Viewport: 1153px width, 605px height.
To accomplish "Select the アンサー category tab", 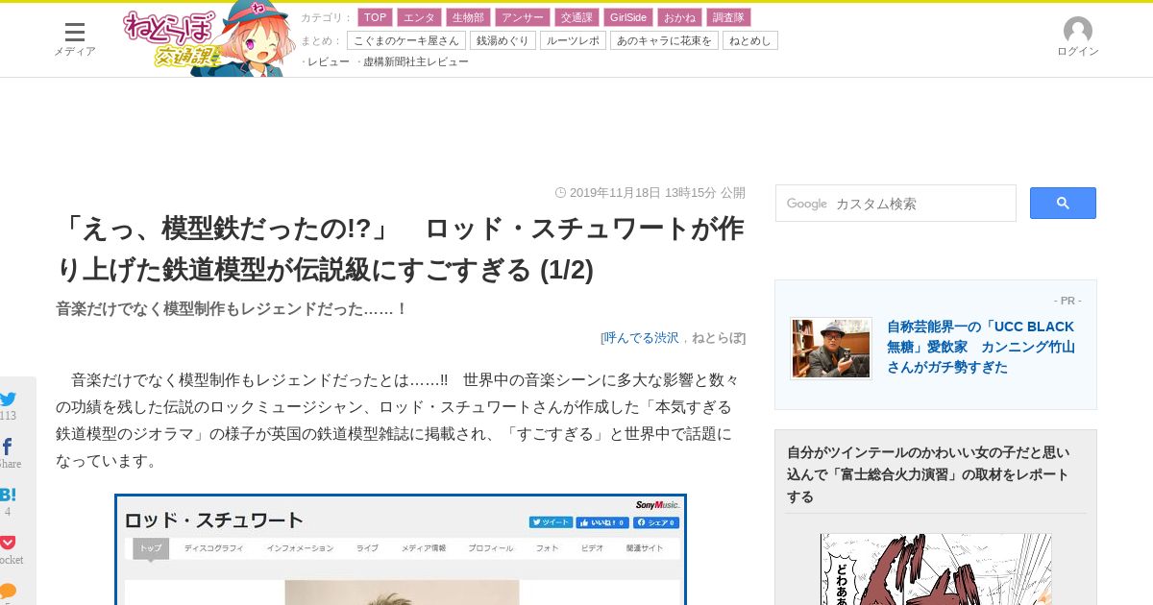I will (x=523, y=17).
